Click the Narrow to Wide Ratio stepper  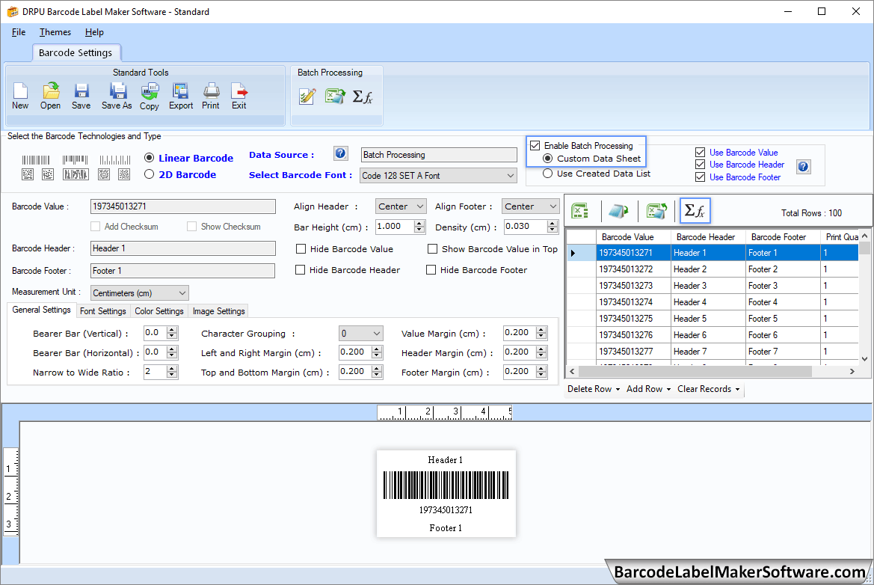click(172, 372)
